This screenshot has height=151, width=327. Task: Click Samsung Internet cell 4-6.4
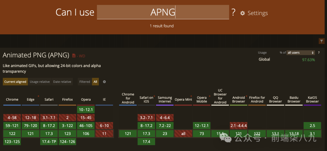pos(165,118)
